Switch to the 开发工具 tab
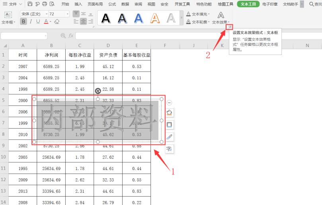Image resolution: width=322 pixels, height=205 pixels. point(182,4)
